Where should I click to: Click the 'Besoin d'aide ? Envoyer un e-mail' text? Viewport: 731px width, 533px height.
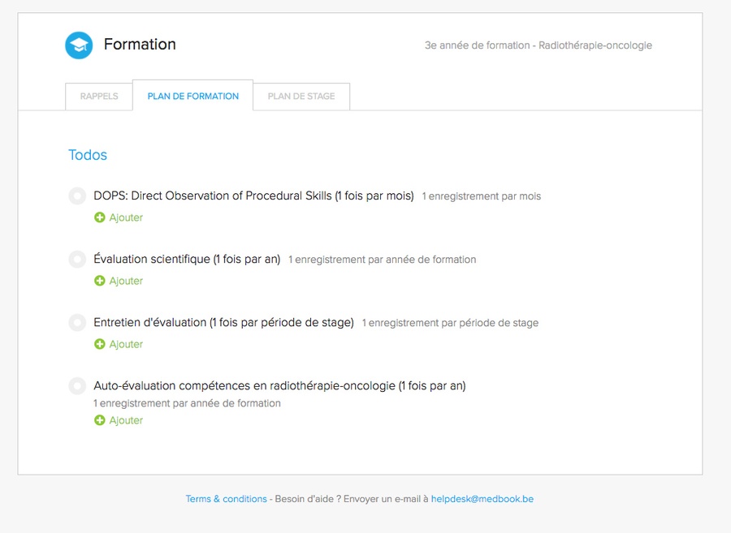click(352, 499)
